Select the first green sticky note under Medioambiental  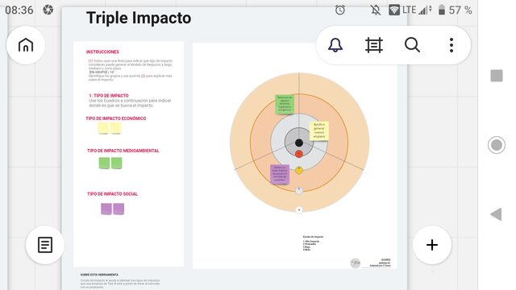(x=104, y=164)
